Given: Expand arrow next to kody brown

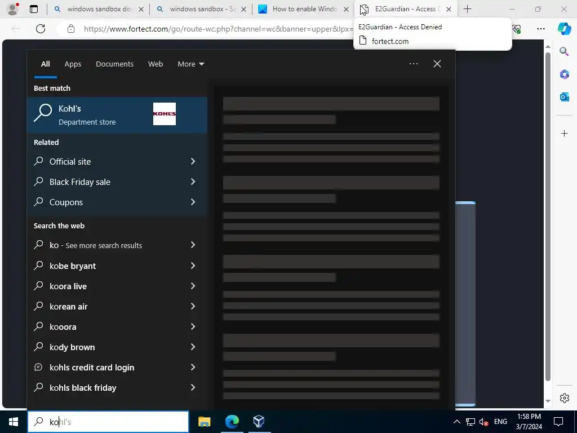Looking at the screenshot, I should coord(193,347).
